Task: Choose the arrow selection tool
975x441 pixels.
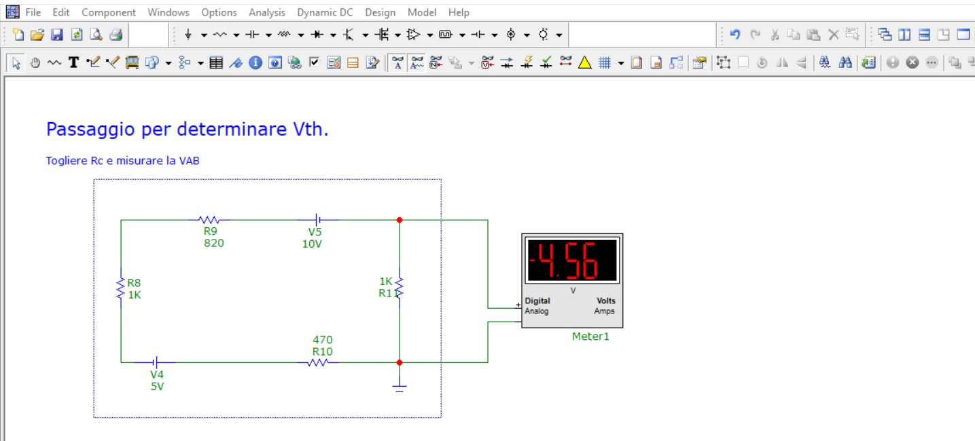Action: [16, 63]
